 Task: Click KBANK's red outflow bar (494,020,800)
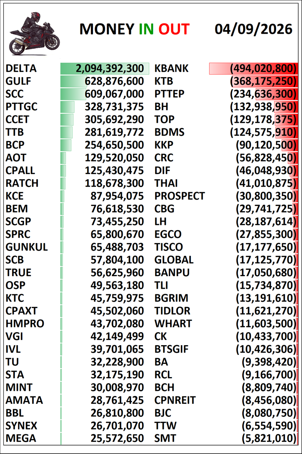tap(253, 69)
